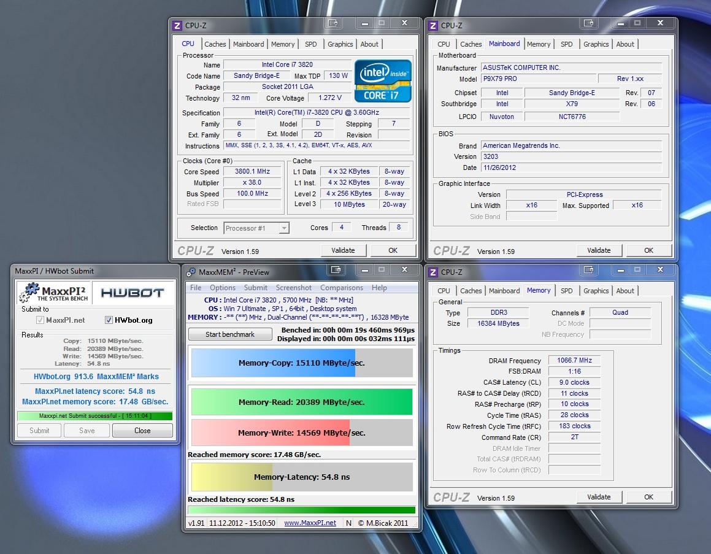Click the Memory Size 16384 MBytes value
This screenshot has width=711, height=554.
[x=498, y=323]
